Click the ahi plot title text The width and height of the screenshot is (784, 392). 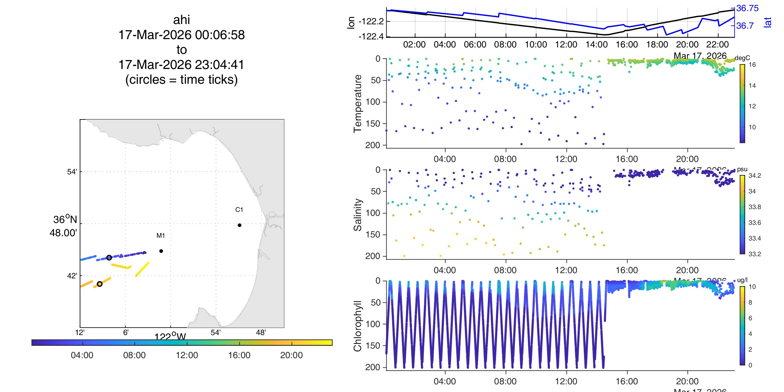pyautogui.click(x=181, y=20)
